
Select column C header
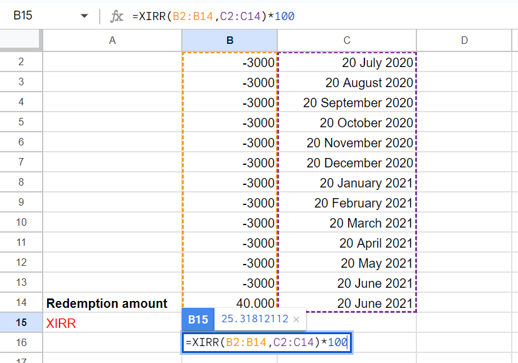click(347, 41)
